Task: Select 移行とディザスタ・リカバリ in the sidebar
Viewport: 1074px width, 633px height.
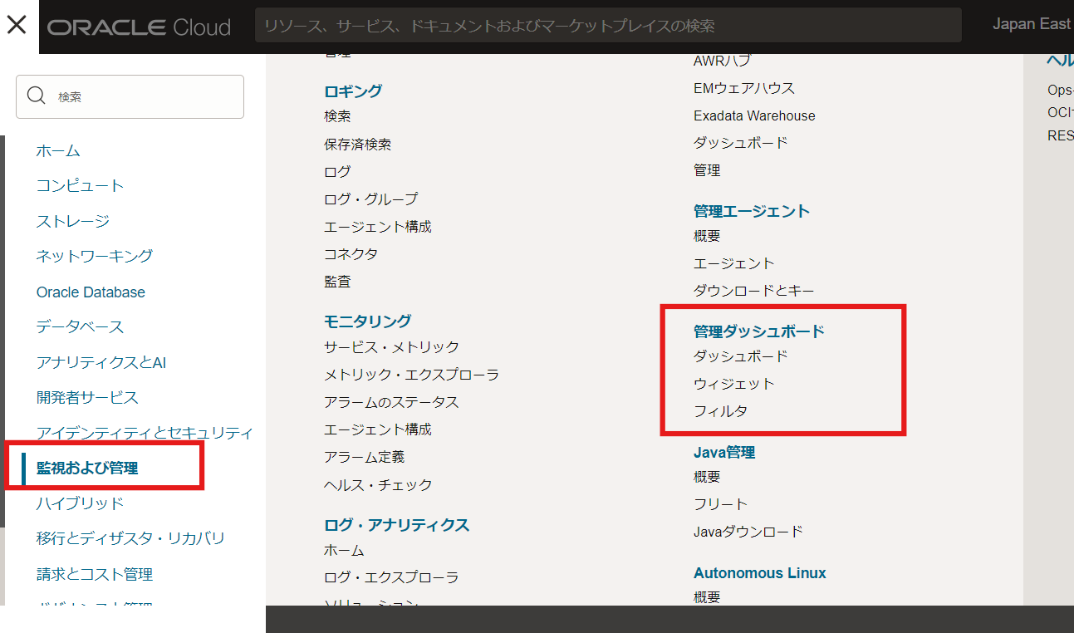Action: (130, 538)
